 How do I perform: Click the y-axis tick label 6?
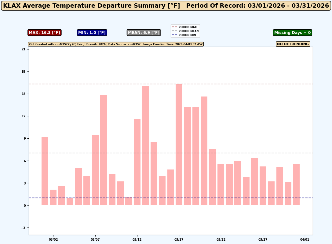pos(24,161)
